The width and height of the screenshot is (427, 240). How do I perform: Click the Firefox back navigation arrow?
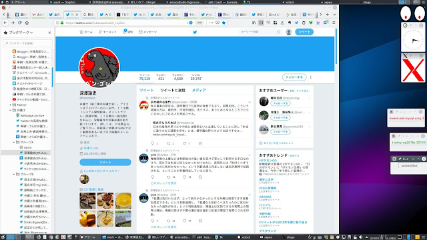[x=5, y=23]
